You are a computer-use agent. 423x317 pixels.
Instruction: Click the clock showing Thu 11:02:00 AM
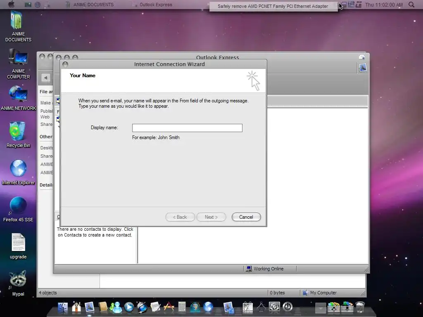(x=384, y=5)
